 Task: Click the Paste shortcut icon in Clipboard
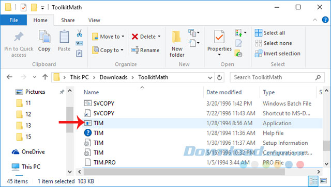pyautogui.click(x=79, y=53)
